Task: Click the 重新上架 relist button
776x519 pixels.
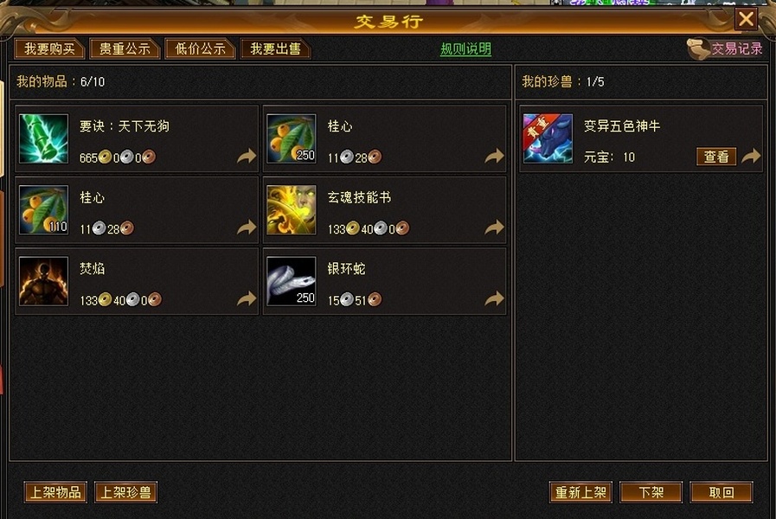Action: click(580, 492)
